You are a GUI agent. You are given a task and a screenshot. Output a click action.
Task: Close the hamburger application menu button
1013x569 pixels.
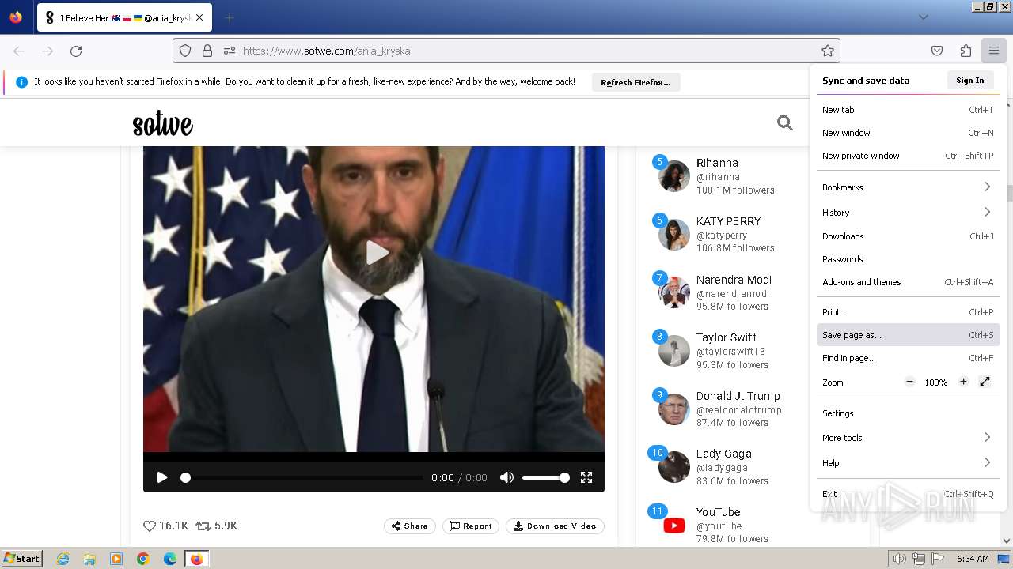point(993,51)
